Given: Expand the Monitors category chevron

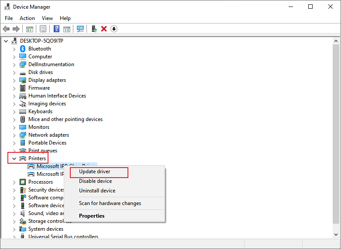Looking at the screenshot, I should pos(14,128).
